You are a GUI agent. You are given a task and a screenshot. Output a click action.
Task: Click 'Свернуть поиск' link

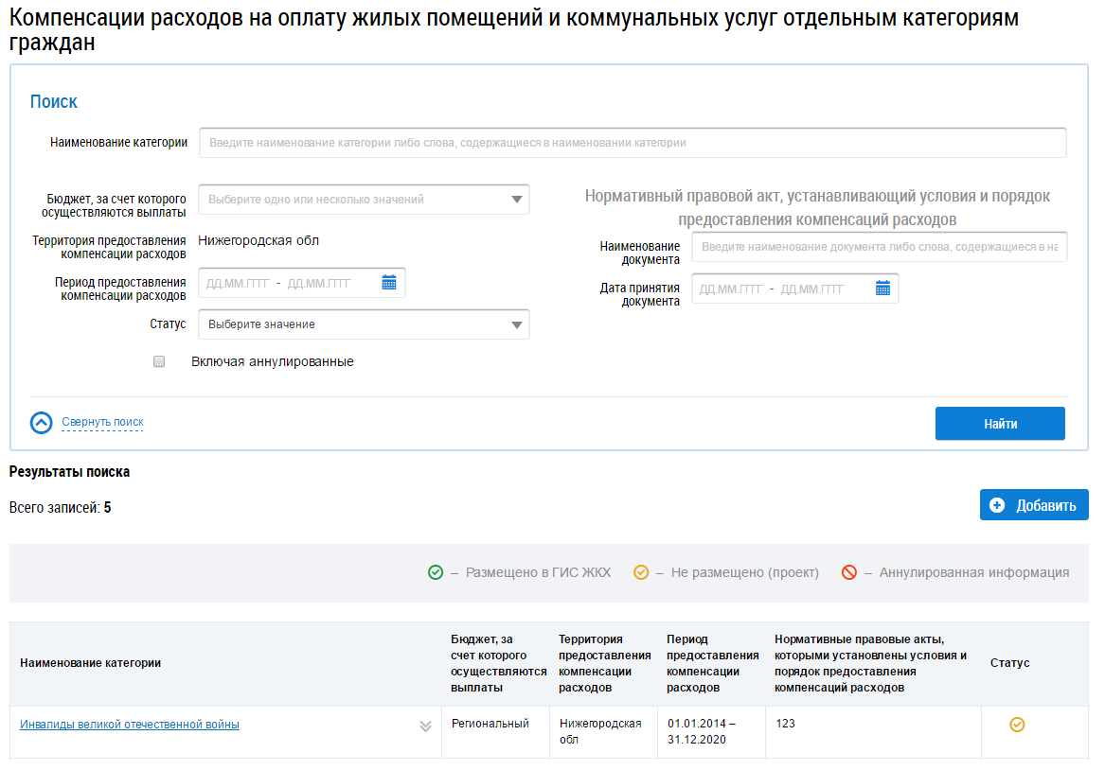(103, 422)
